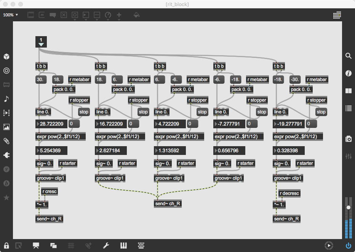Open the video sequence browser
355x252 pixels.
6,113
